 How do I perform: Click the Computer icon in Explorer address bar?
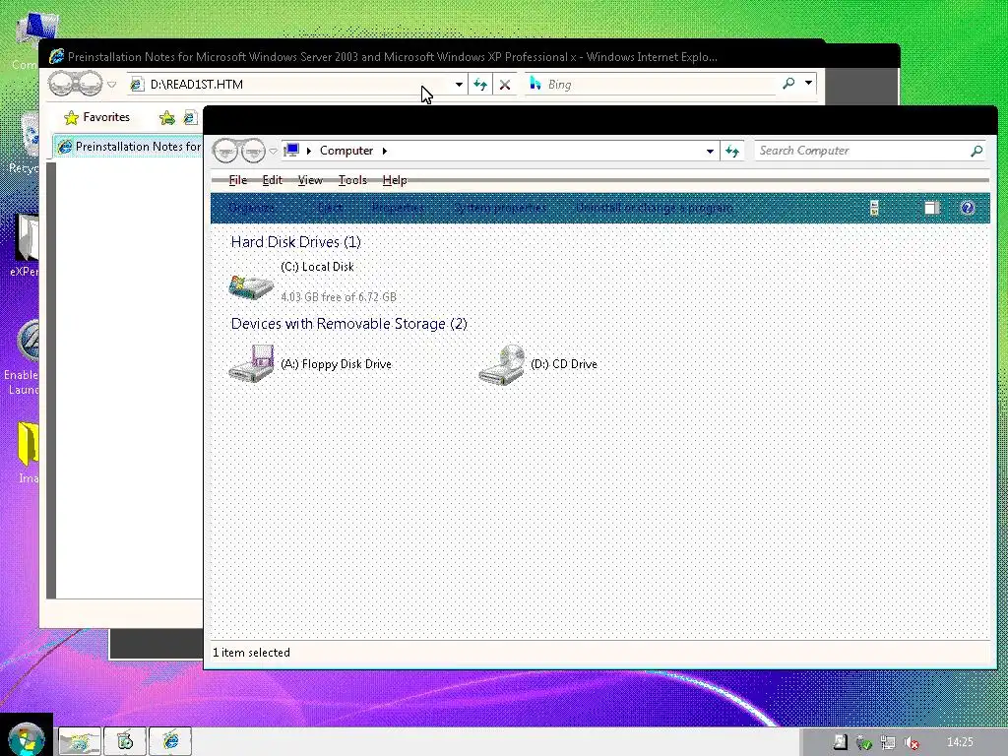coord(291,150)
